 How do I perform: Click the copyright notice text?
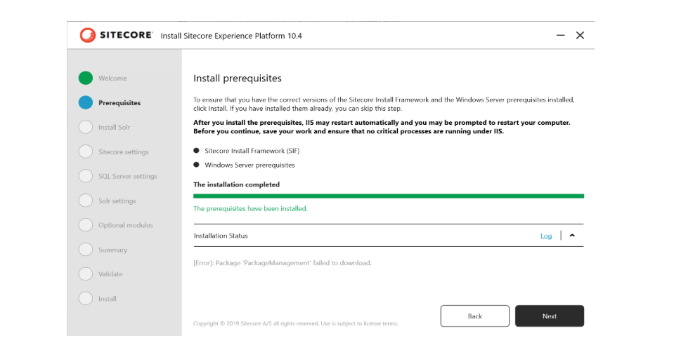[x=296, y=323]
